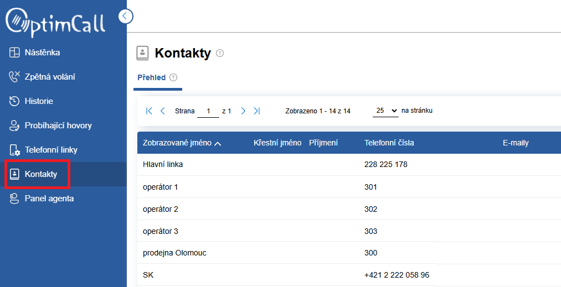Click the Hlavní linka contact row
Image resolution: width=561 pixels, height=287 pixels.
click(349, 164)
